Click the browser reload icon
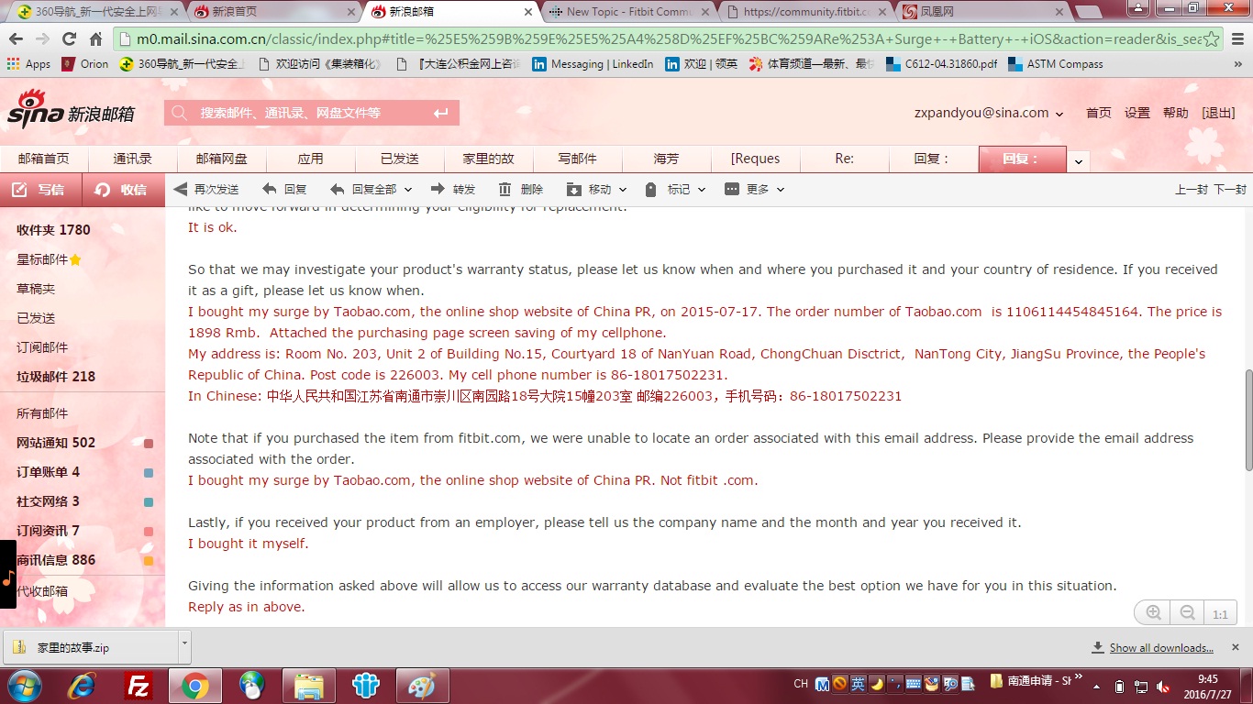Image resolution: width=1253 pixels, height=704 pixels. (x=69, y=38)
